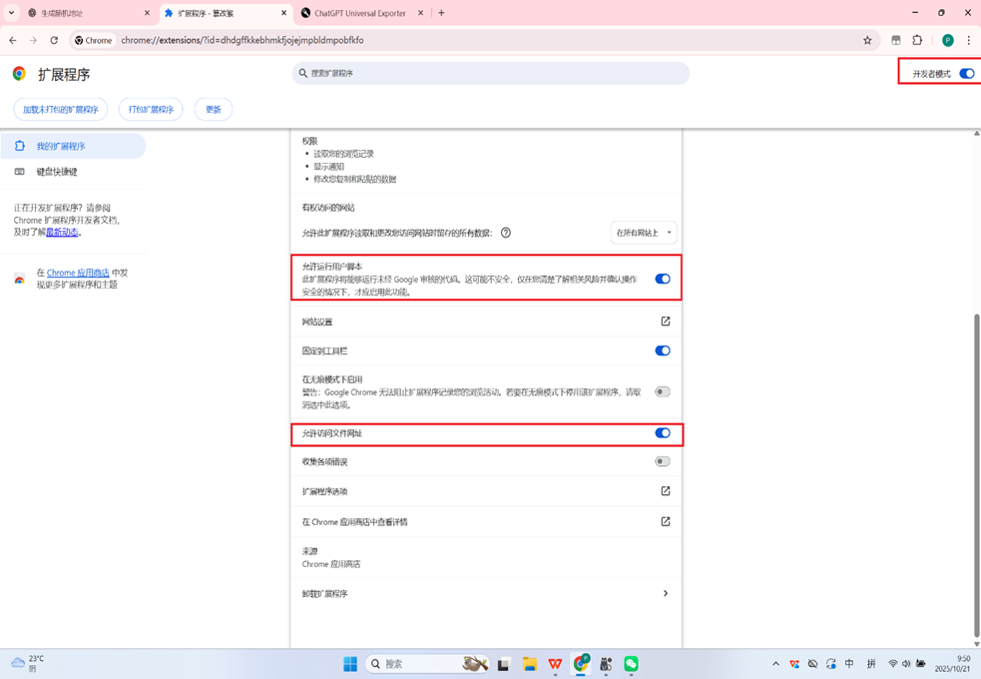Open Chrome 应用商店详情 via external link icon
This screenshot has height=679, width=981.
coord(665,521)
